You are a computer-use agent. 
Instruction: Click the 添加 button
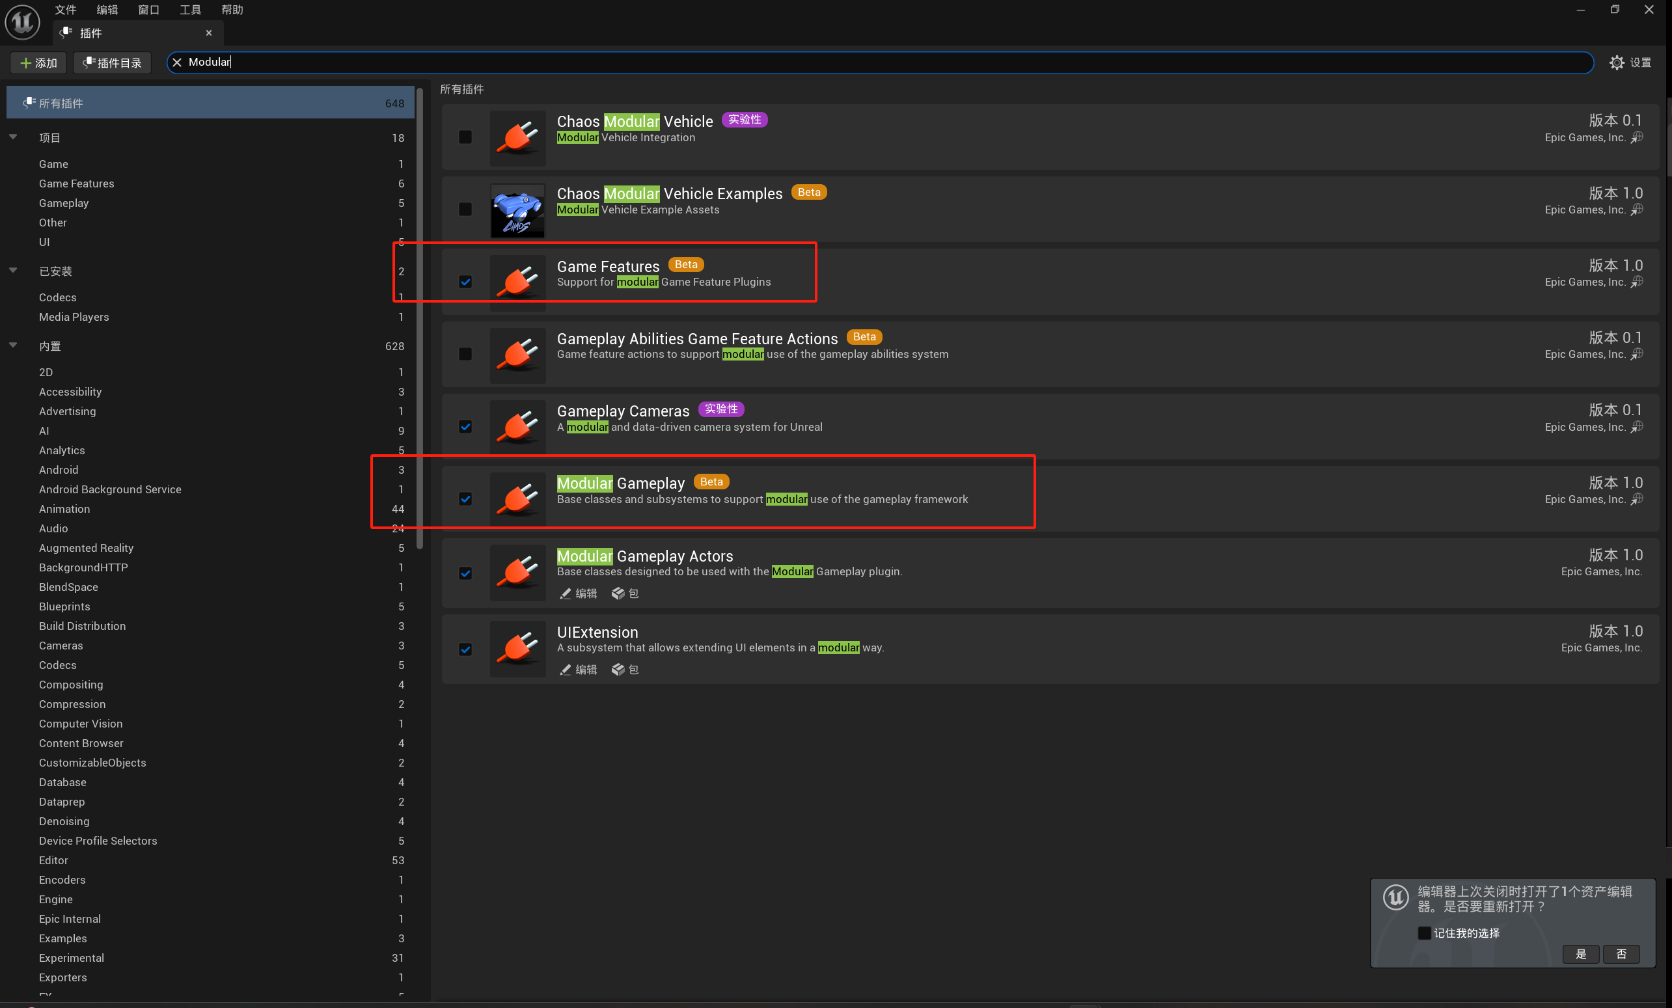coord(38,63)
